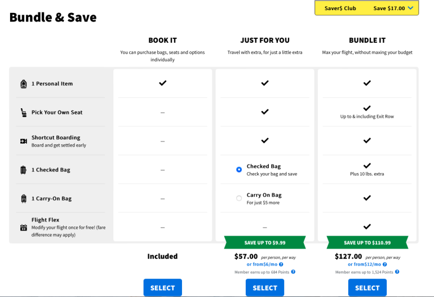
Task: Click the Checked Bag suitcase icon
Action: (x=24, y=170)
